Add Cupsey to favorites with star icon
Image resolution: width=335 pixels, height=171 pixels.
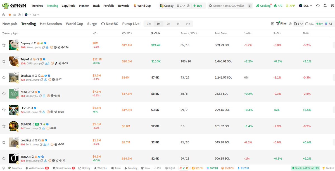[4, 45]
